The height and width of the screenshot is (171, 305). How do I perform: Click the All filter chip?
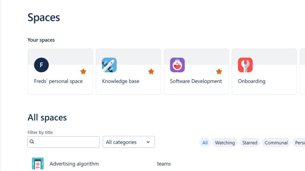click(205, 142)
